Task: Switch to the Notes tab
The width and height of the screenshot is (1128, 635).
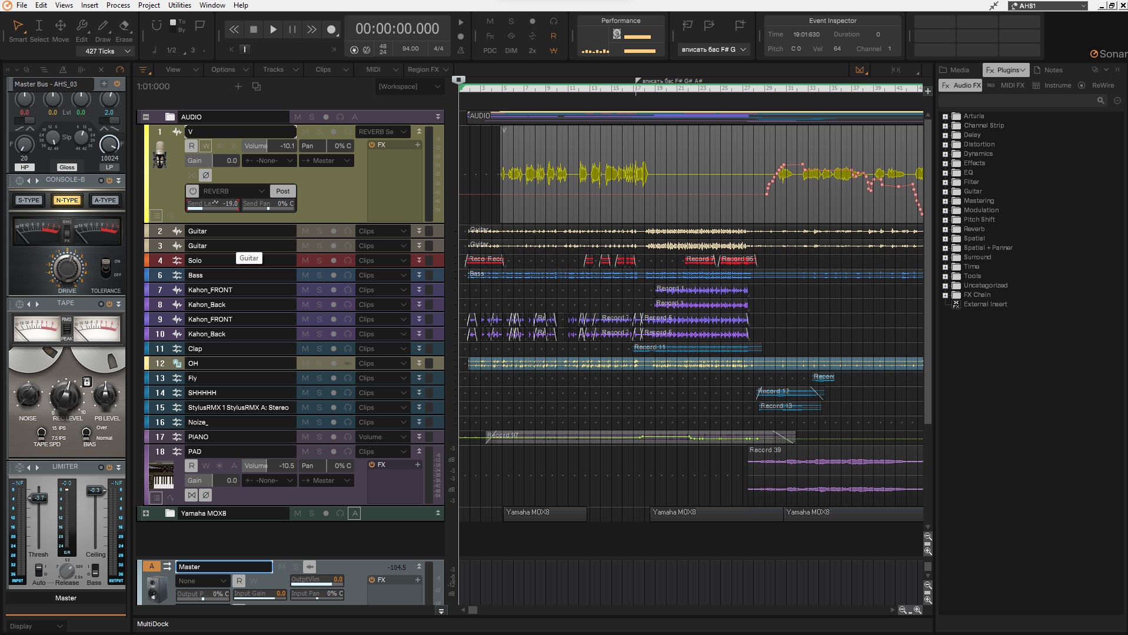Action: 1053,70
